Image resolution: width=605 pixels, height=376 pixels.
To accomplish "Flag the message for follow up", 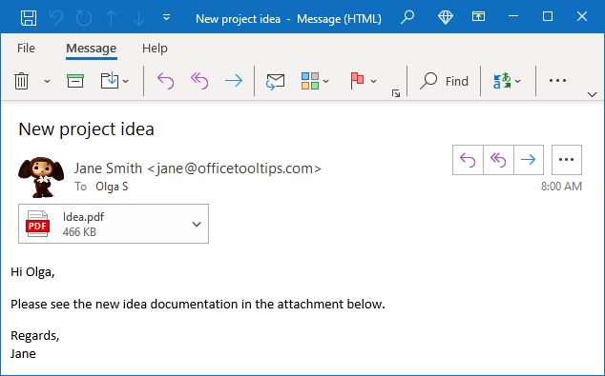I will point(357,80).
